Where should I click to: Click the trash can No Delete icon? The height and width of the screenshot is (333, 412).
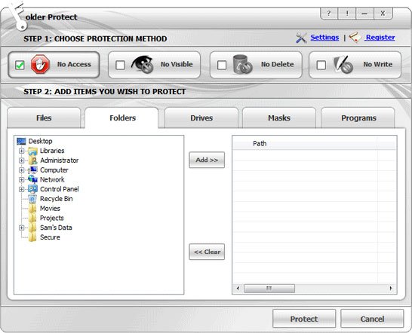[x=242, y=64]
